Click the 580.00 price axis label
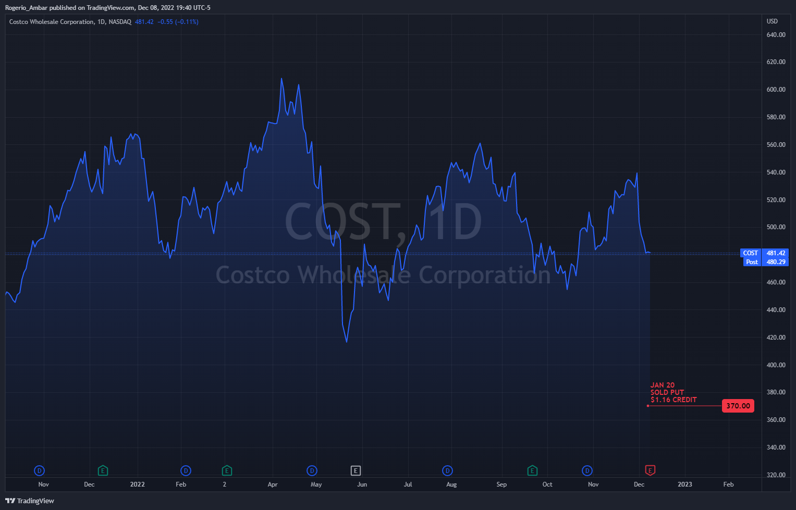796x510 pixels. (x=776, y=117)
